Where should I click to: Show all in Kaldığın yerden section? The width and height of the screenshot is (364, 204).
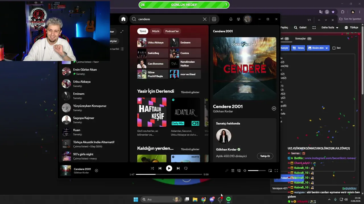point(190,149)
